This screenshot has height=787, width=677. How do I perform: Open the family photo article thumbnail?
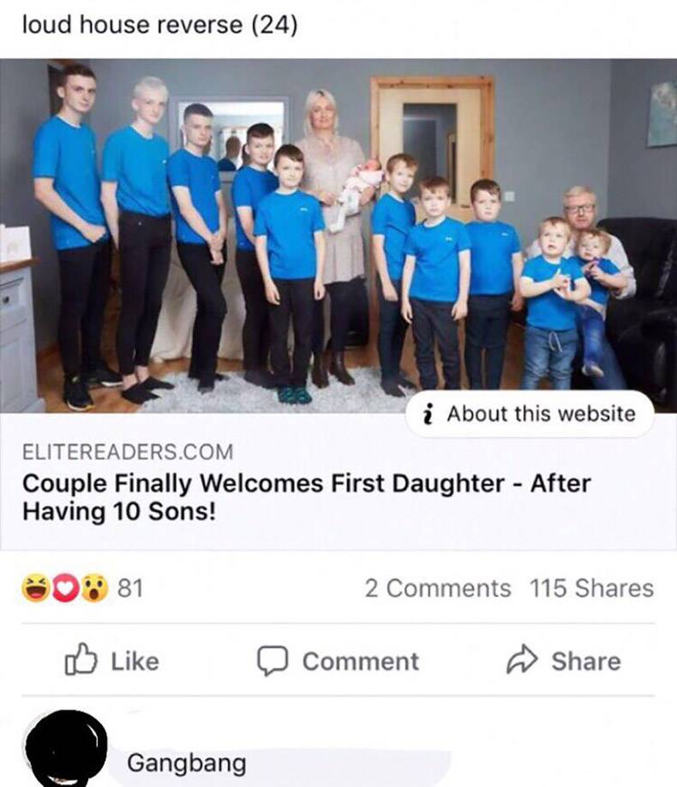click(x=338, y=236)
